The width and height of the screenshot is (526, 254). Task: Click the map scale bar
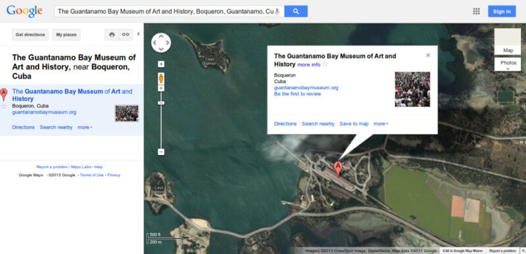click(x=164, y=238)
